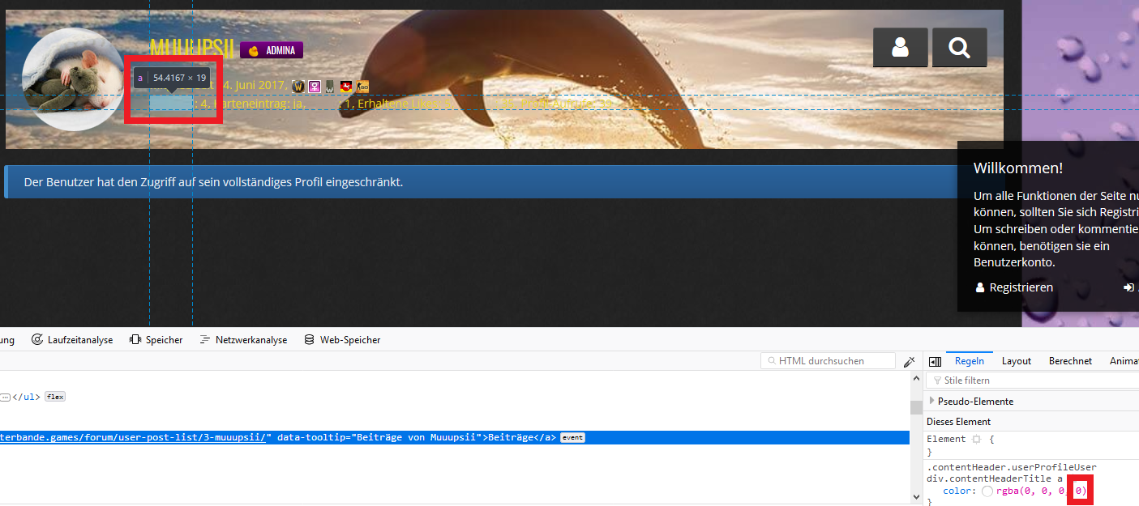Viewport: 1139px width, 506px height.
Task: Click the World of Warcraft badge icon
Action: 298,87
